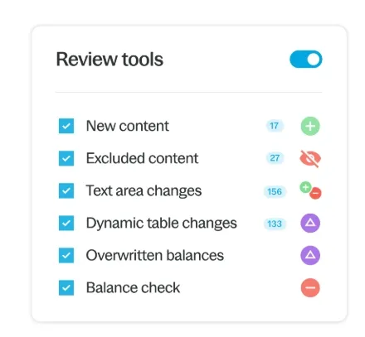
Task: Click the 27 count badge for Excluded content
Action: click(x=275, y=158)
